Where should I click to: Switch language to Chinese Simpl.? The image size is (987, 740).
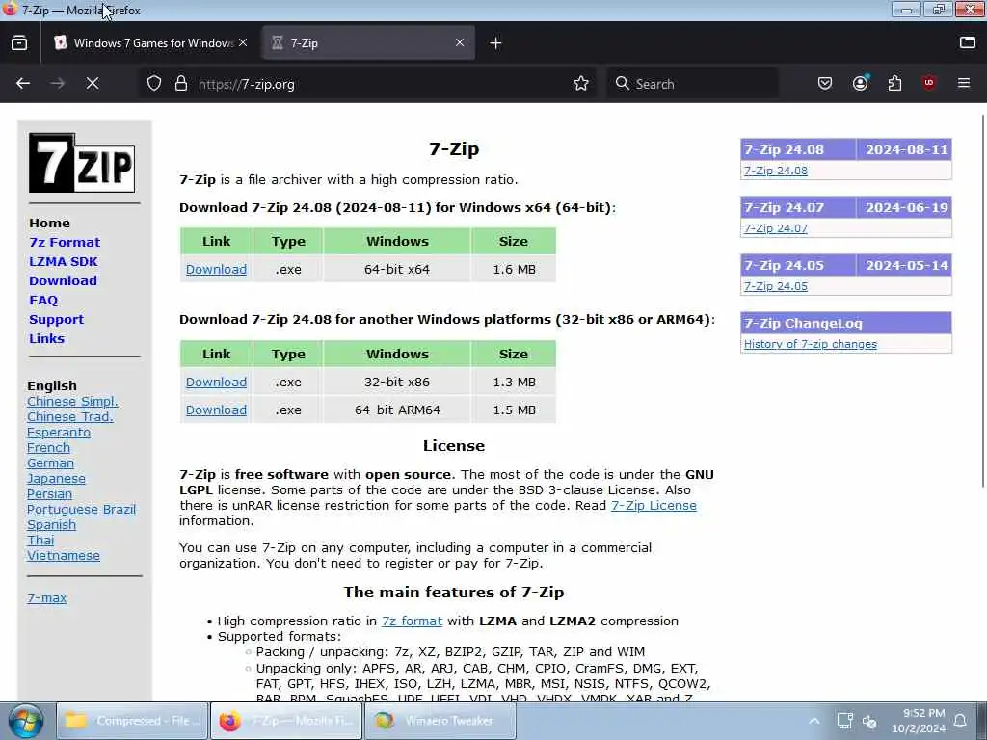pyautogui.click(x=72, y=402)
